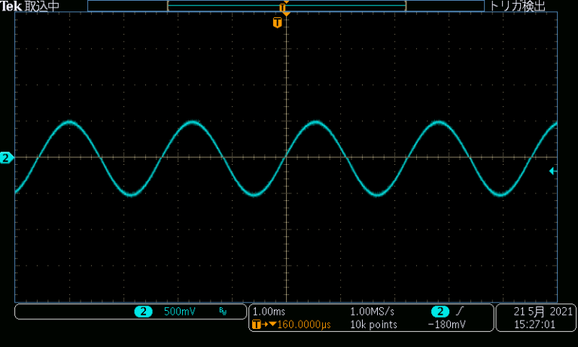Click the 10k points record length readout
The width and height of the screenshot is (578, 347).
[x=374, y=324]
